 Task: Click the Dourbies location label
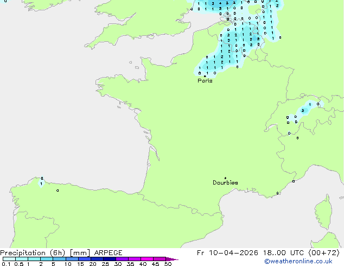[225, 182]
